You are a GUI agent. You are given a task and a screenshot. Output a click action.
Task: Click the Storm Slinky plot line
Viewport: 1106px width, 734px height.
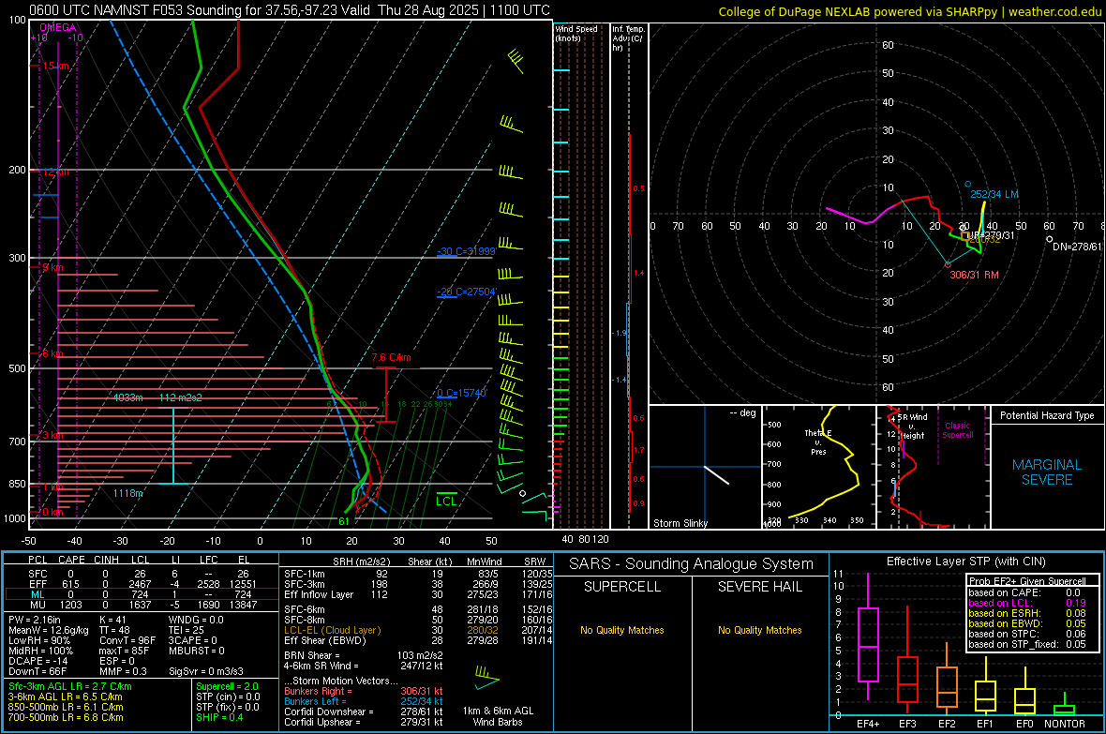click(717, 475)
